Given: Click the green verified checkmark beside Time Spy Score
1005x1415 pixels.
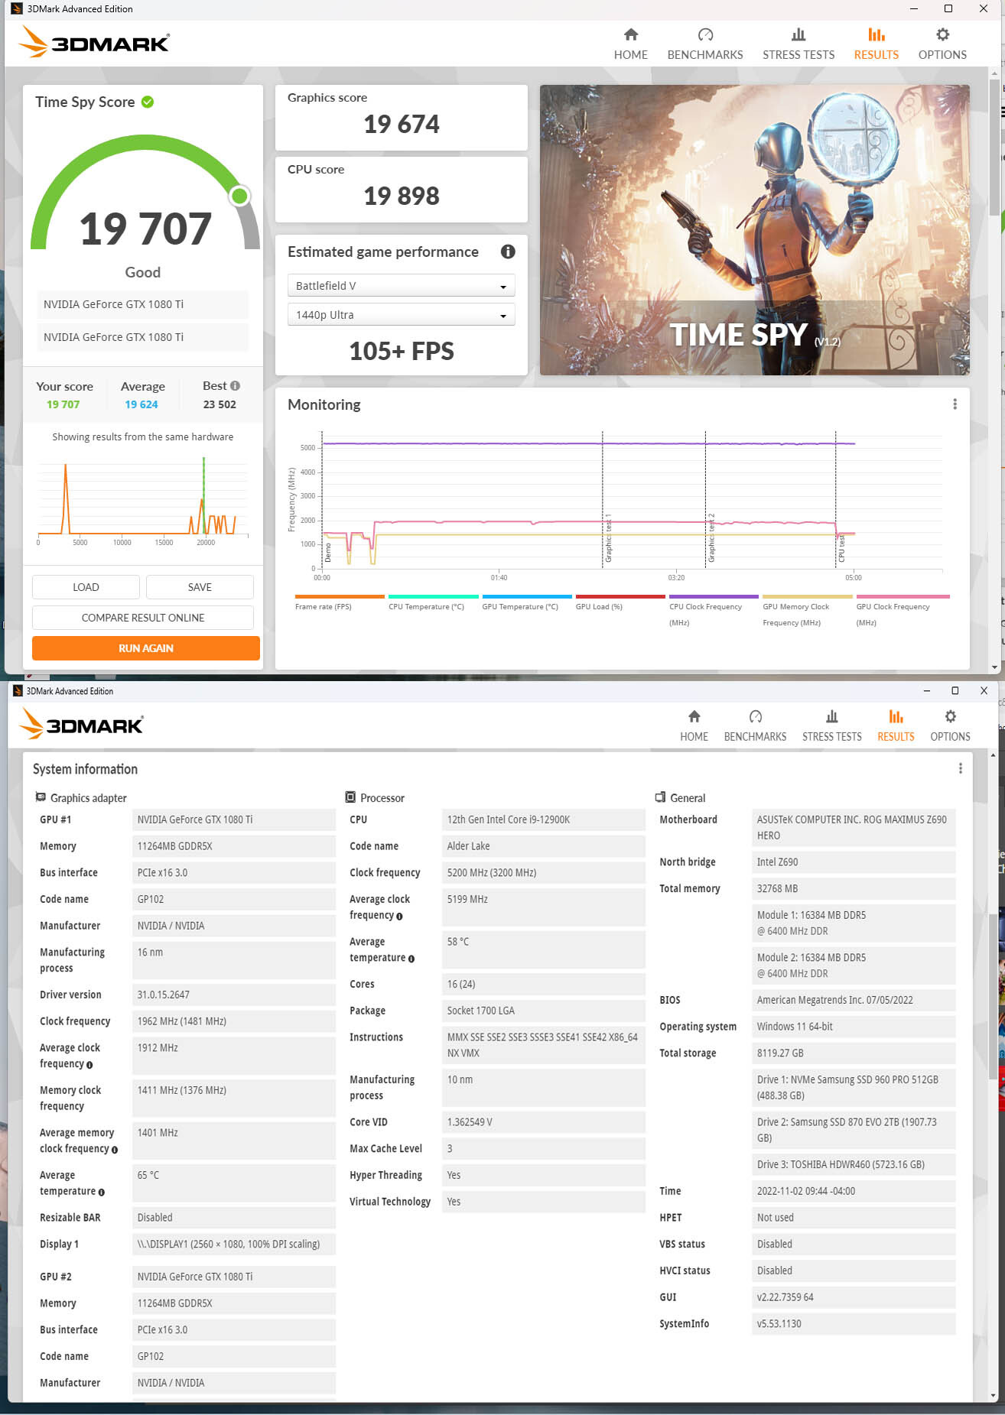Looking at the screenshot, I should [148, 102].
